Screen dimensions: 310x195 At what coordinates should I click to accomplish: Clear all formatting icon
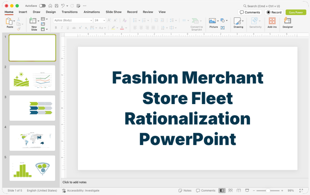coord(124,20)
